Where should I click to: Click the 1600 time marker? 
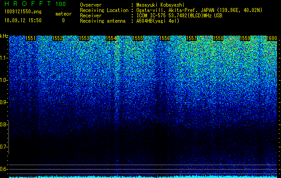272,38
